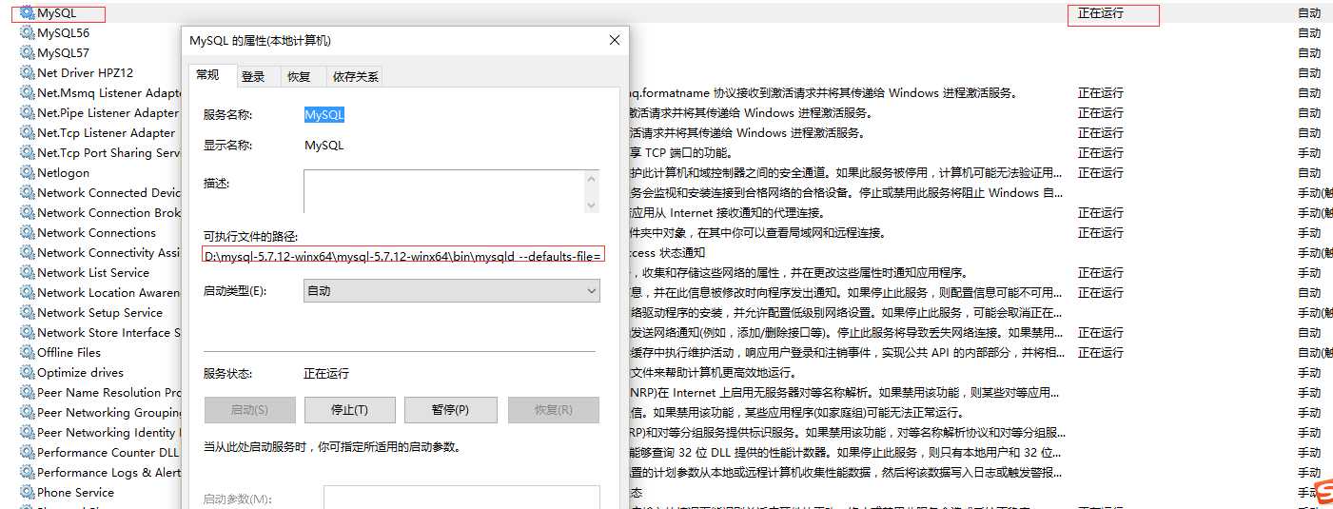The image size is (1333, 509).
Task: Select Phone Service name in list
Action: click(x=75, y=493)
